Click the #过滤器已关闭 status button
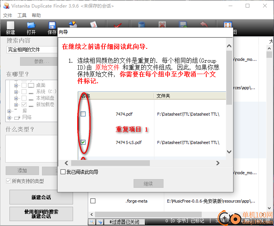 point(124,222)
